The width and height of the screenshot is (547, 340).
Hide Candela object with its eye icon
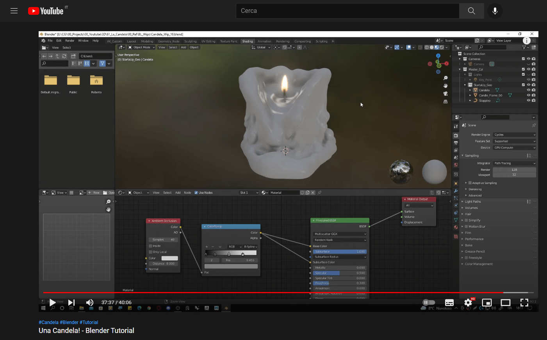coord(529,90)
